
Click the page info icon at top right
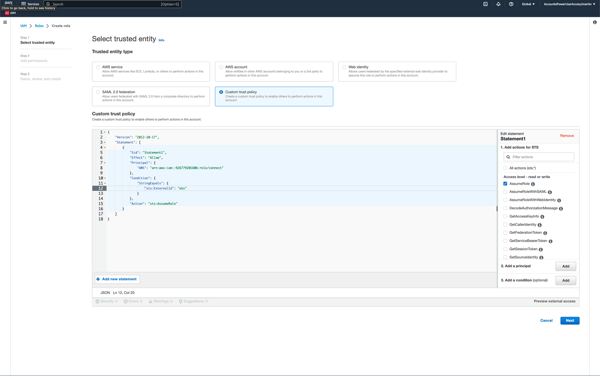[x=595, y=22]
